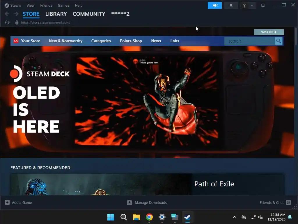Click Add a Game label
Viewport: 298px width, 224px height.
coord(22,202)
